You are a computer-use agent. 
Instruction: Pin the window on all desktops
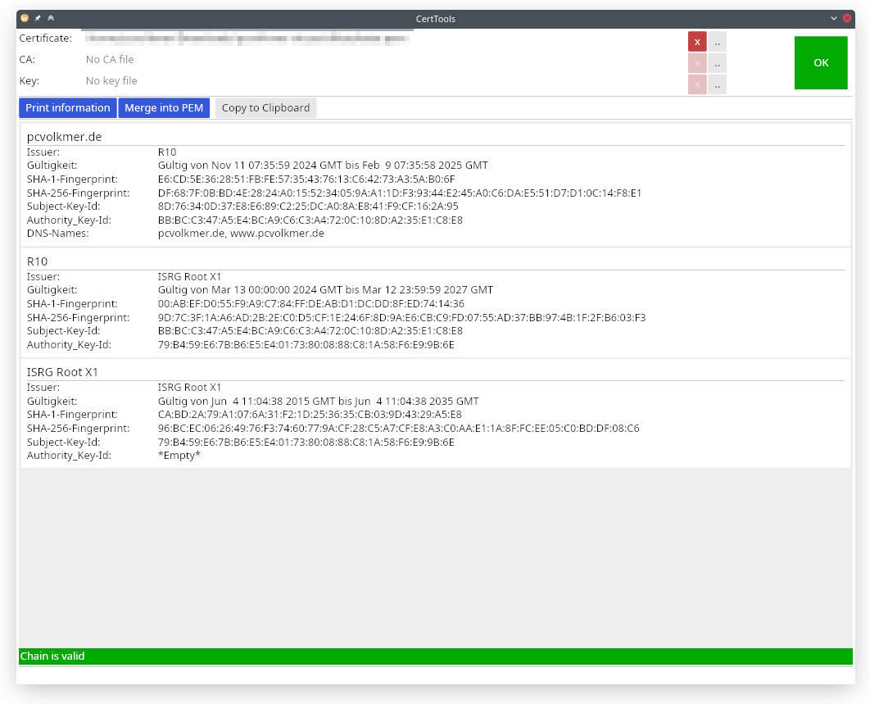pyautogui.click(x=38, y=18)
